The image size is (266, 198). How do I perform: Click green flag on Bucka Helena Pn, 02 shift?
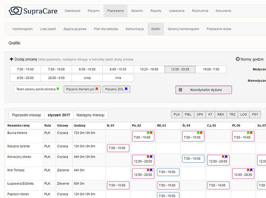coord(148,133)
